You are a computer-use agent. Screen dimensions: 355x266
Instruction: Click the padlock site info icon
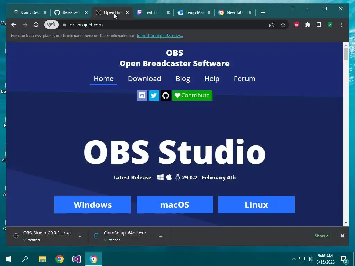point(64,25)
